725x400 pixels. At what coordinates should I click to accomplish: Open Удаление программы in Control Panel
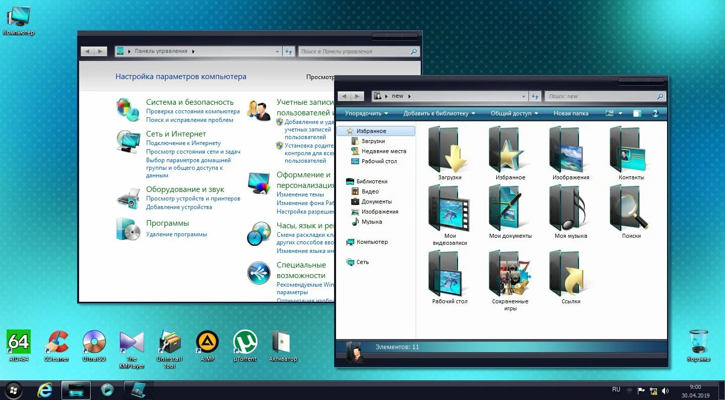click(x=177, y=234)
